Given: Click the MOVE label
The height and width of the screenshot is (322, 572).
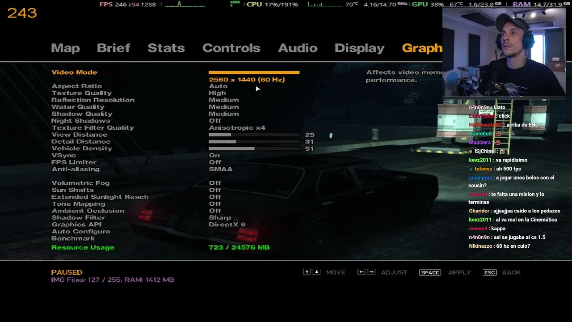Looking at the screenshot, I should 336,272.
